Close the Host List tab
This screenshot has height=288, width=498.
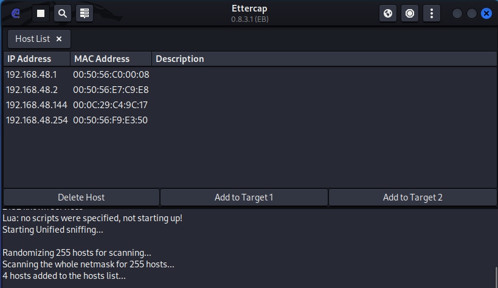click(x=59, y=39)
